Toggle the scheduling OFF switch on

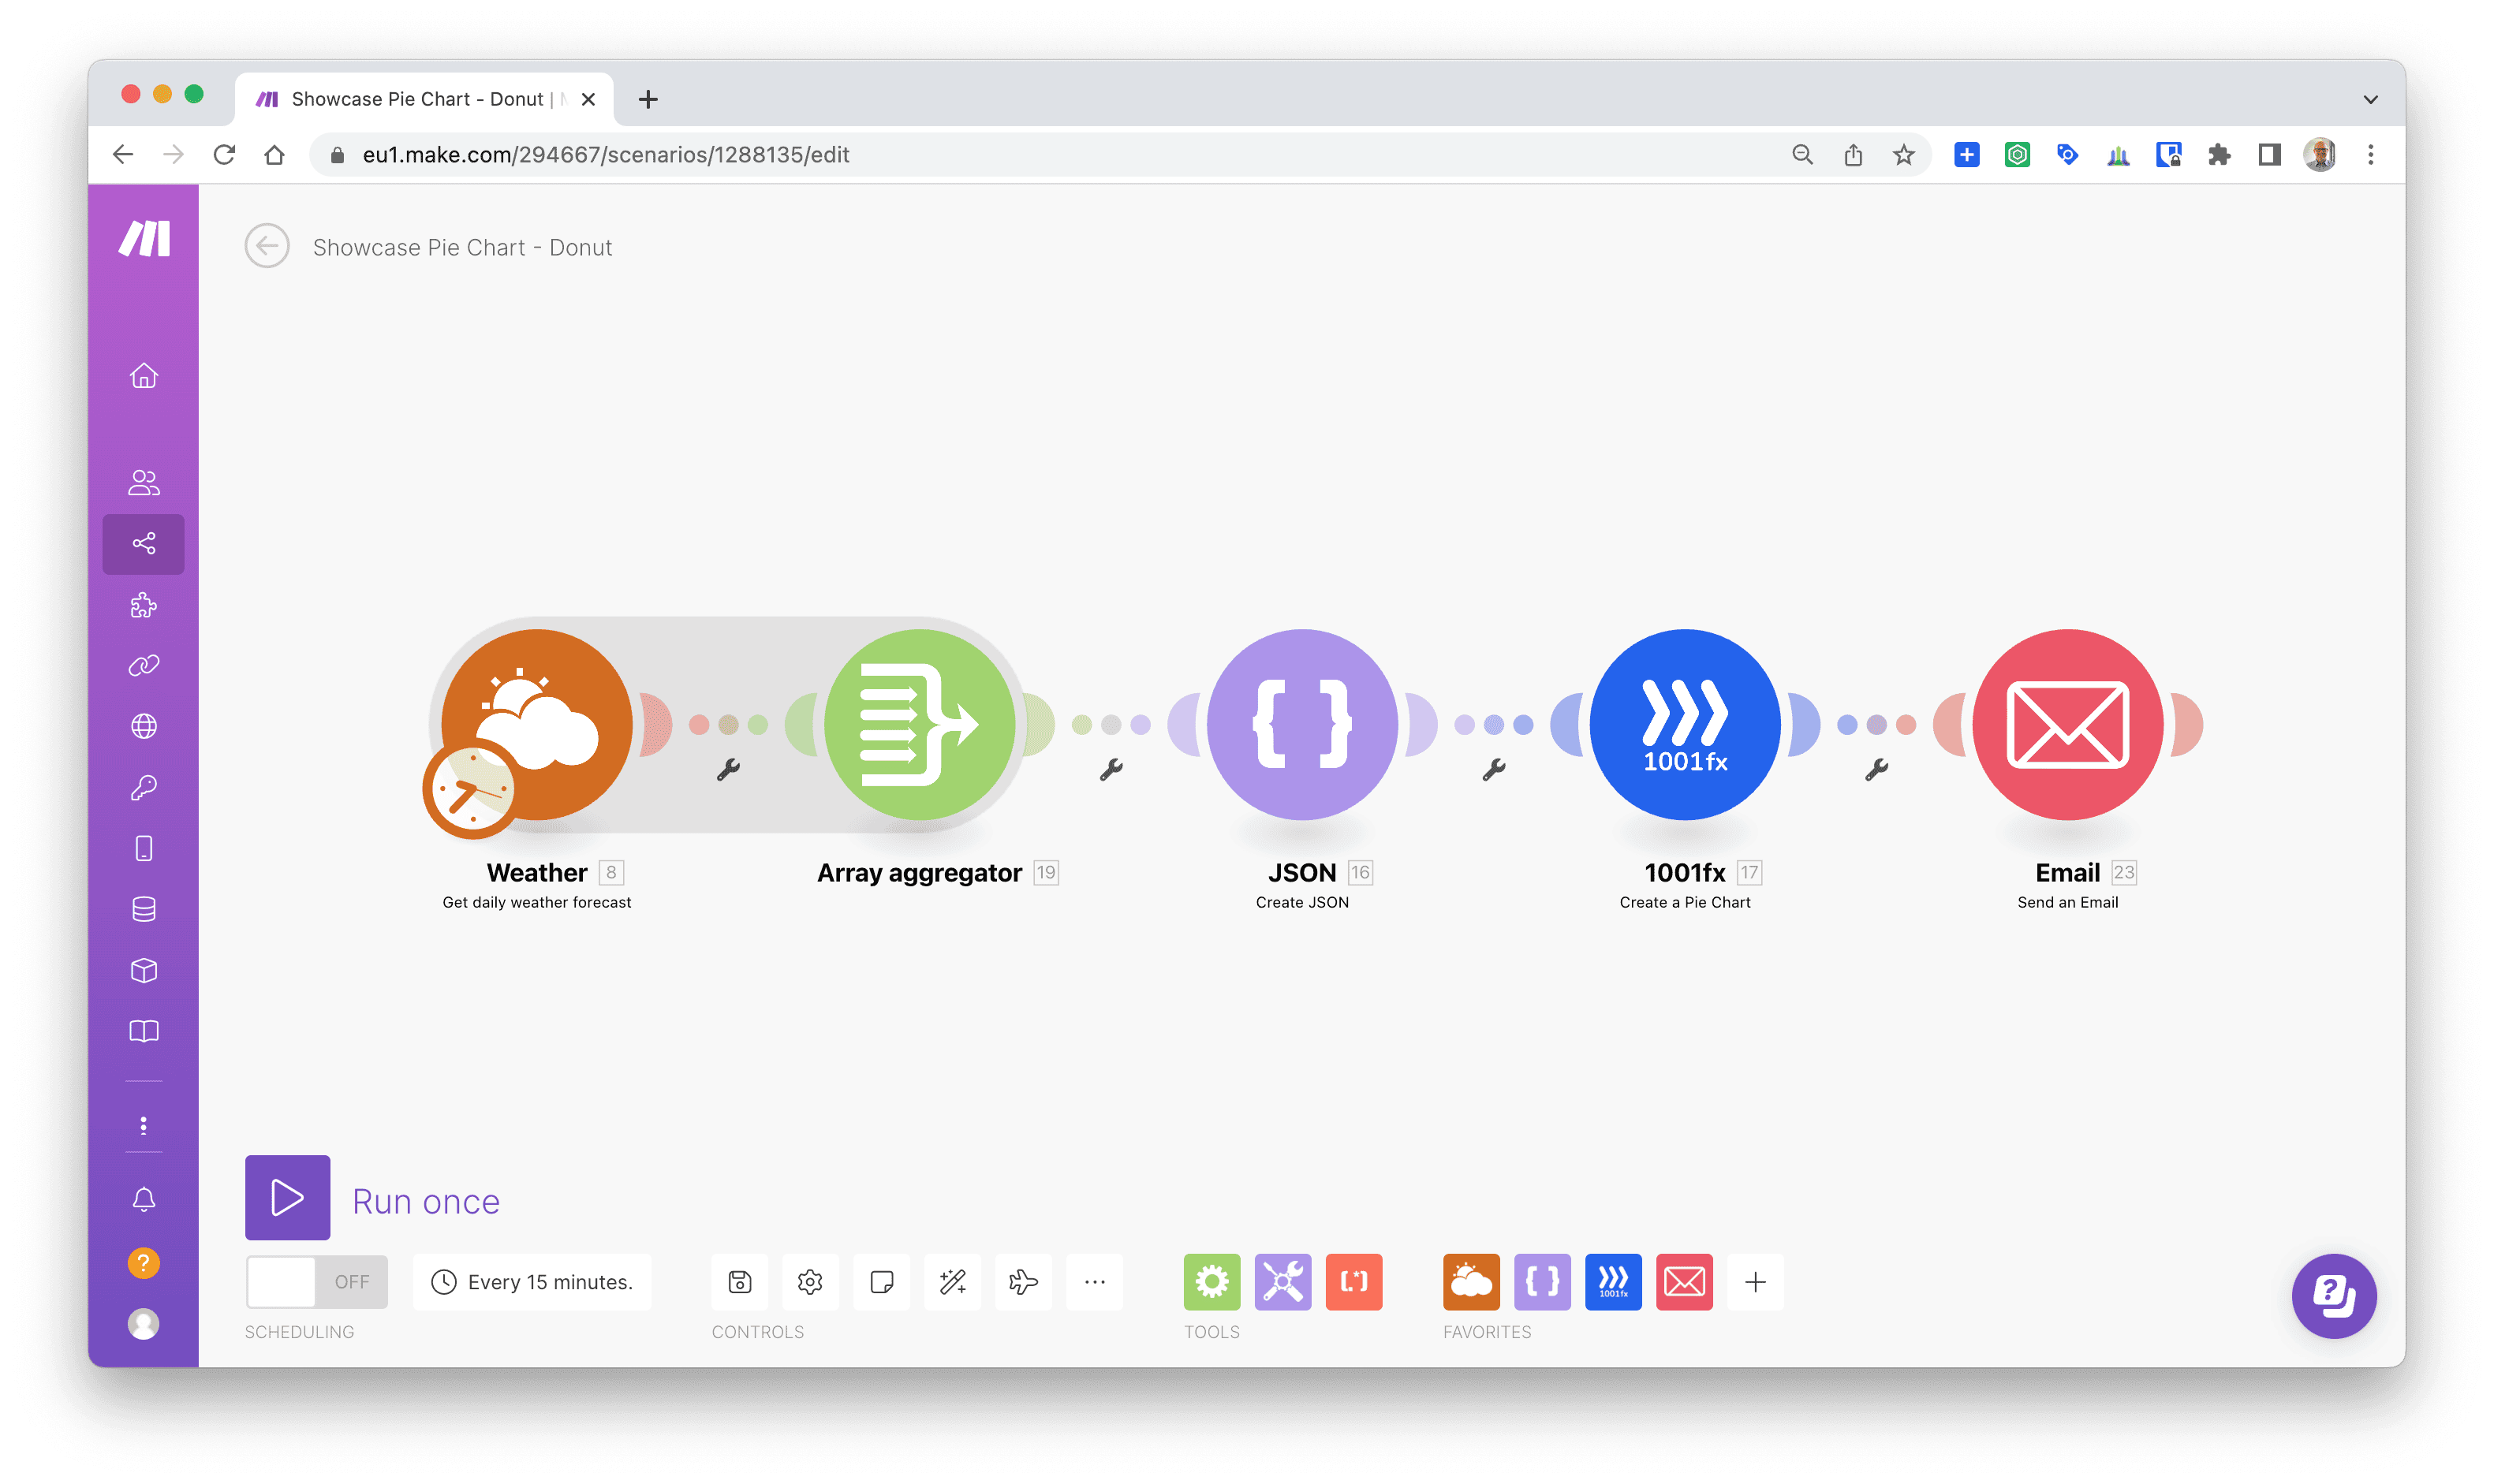(x=316, y=1281)
